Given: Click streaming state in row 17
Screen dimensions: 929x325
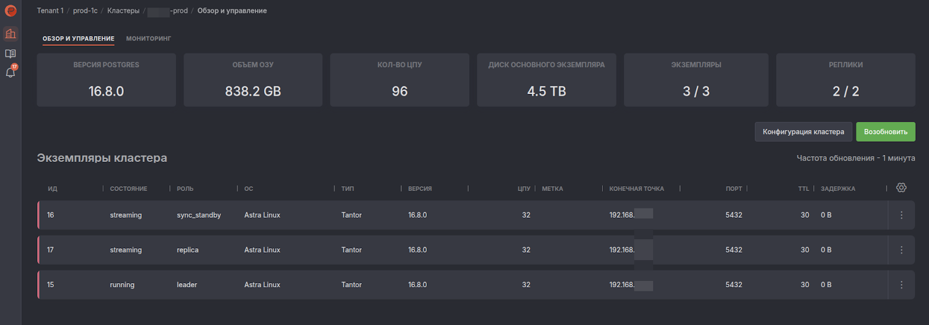Looking at the screenshot, I should pyautogui.click(x=126, y=250).
